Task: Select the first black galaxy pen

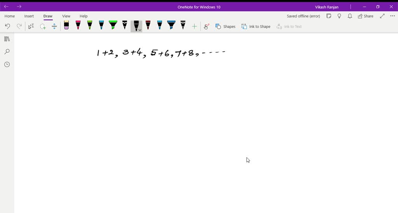Action: (x=125, y=25)
